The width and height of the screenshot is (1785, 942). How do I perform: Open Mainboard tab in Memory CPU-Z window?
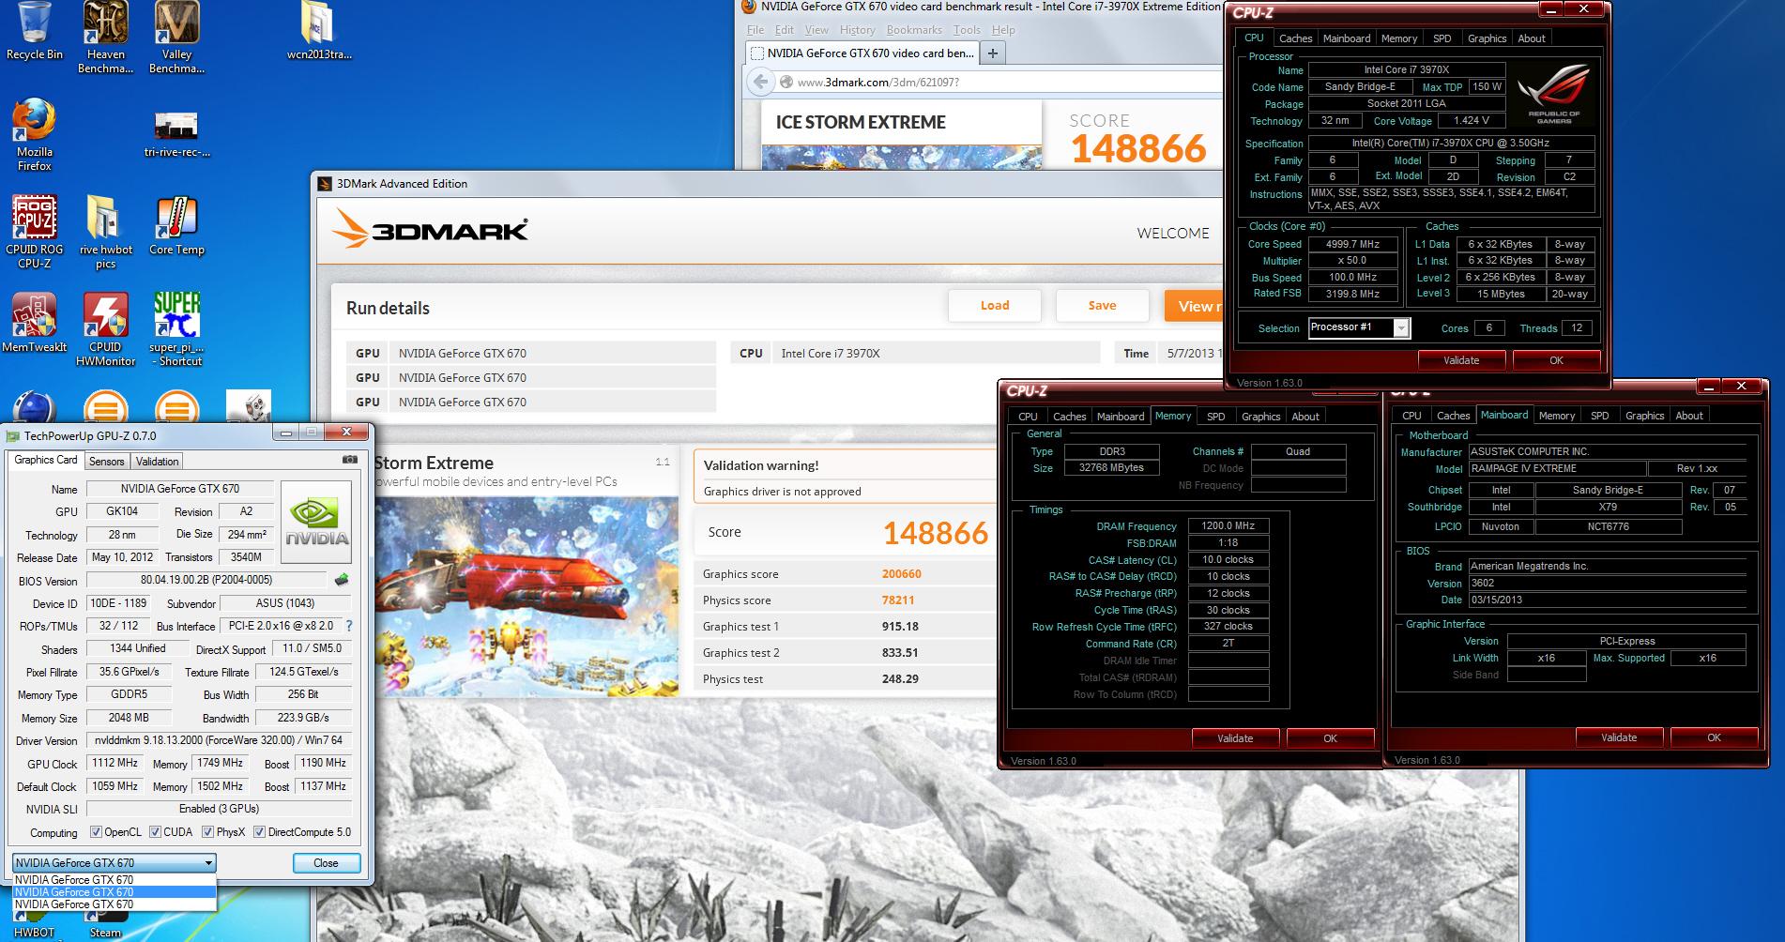point(1121,417)
